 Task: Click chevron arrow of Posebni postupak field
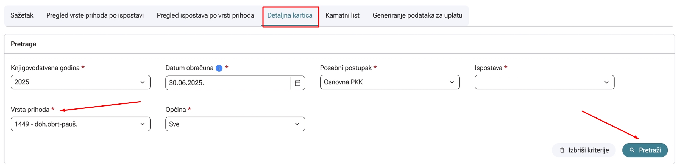click(x=452, y=82)
